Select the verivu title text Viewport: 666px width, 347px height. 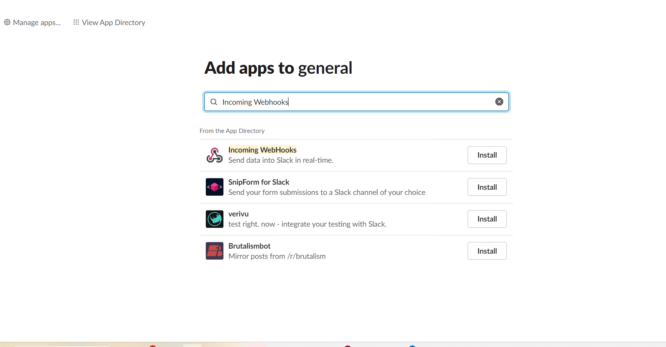click(238, 214)
